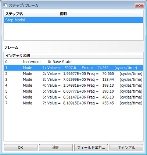Select Mode 4 frame with Freq 198.13
This screenshot has width=147, height=155.
pyautogui.click(x=73, y=85)
